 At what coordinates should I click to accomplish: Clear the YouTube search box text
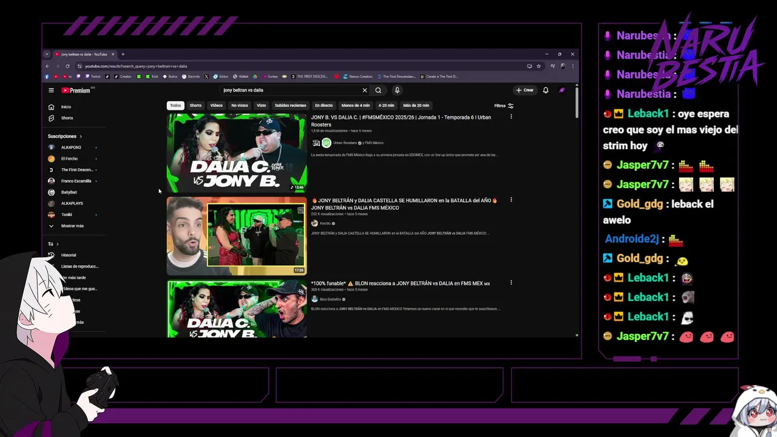pos(365,90)
